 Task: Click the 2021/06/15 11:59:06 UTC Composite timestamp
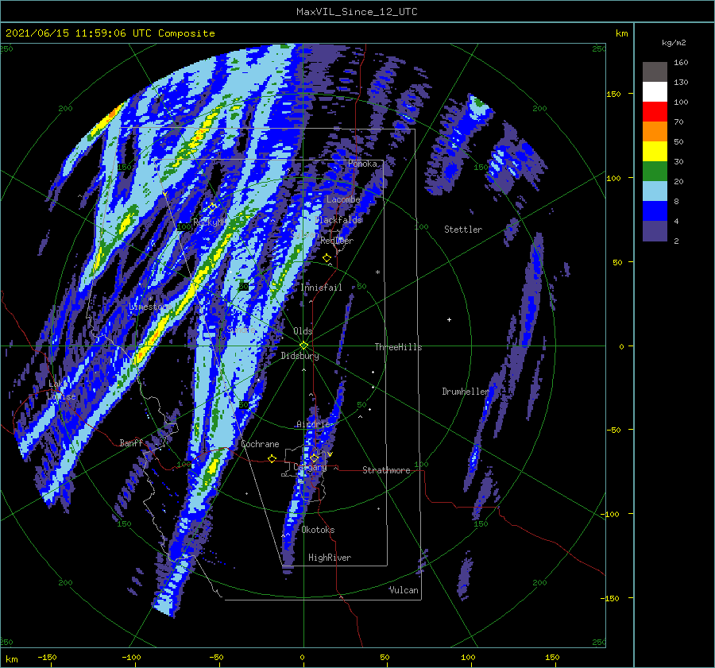point(110,33)
